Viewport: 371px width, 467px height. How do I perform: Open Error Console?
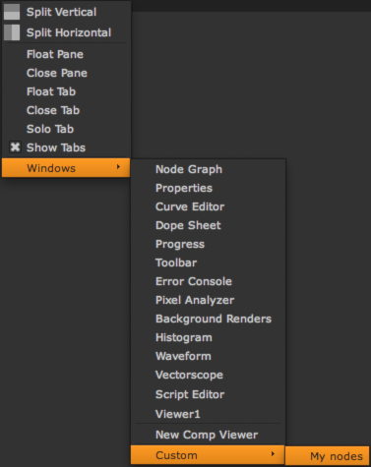[194, 281]
